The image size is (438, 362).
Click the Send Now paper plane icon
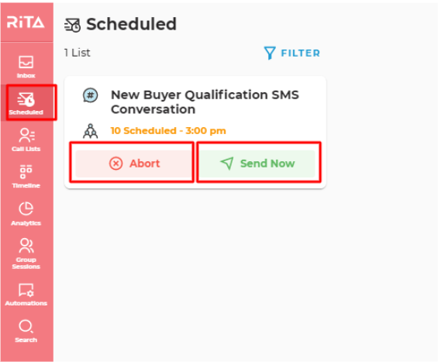[x=227, y=164]
